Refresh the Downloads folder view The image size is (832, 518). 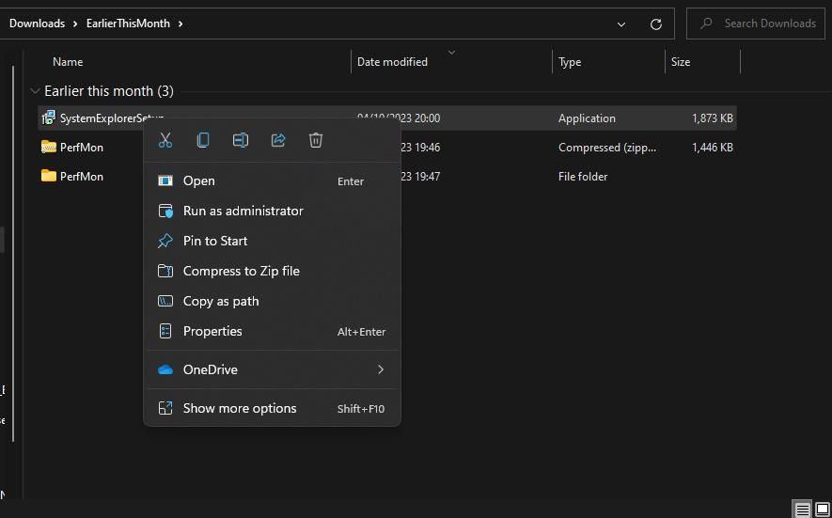click(x=655, y=24)
